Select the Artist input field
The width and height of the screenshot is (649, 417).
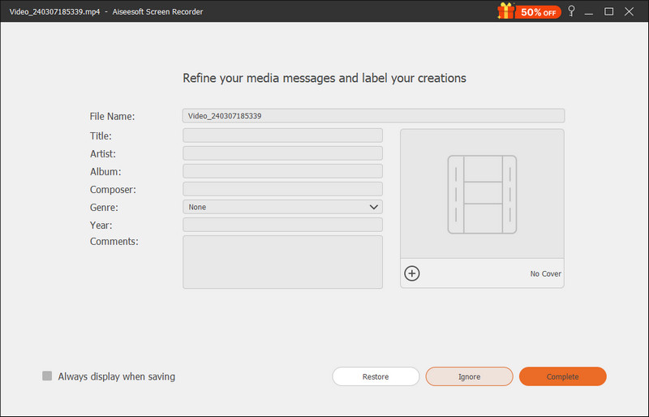pos(282,153)
